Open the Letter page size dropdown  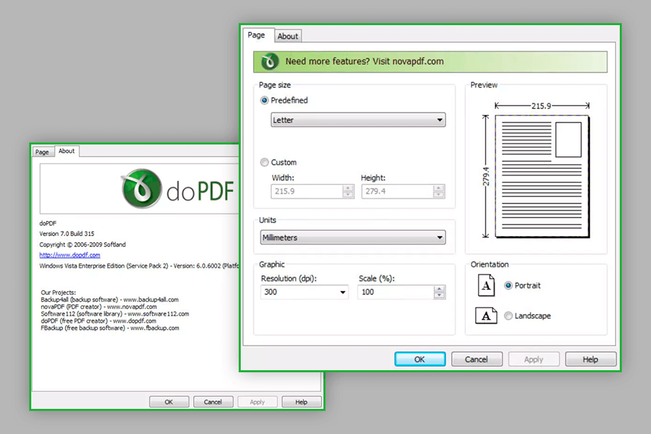tap(358, 120)
